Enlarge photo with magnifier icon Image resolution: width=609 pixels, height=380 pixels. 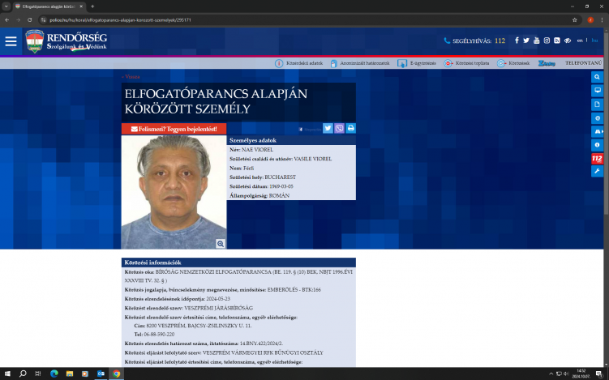tap(221, 244)
